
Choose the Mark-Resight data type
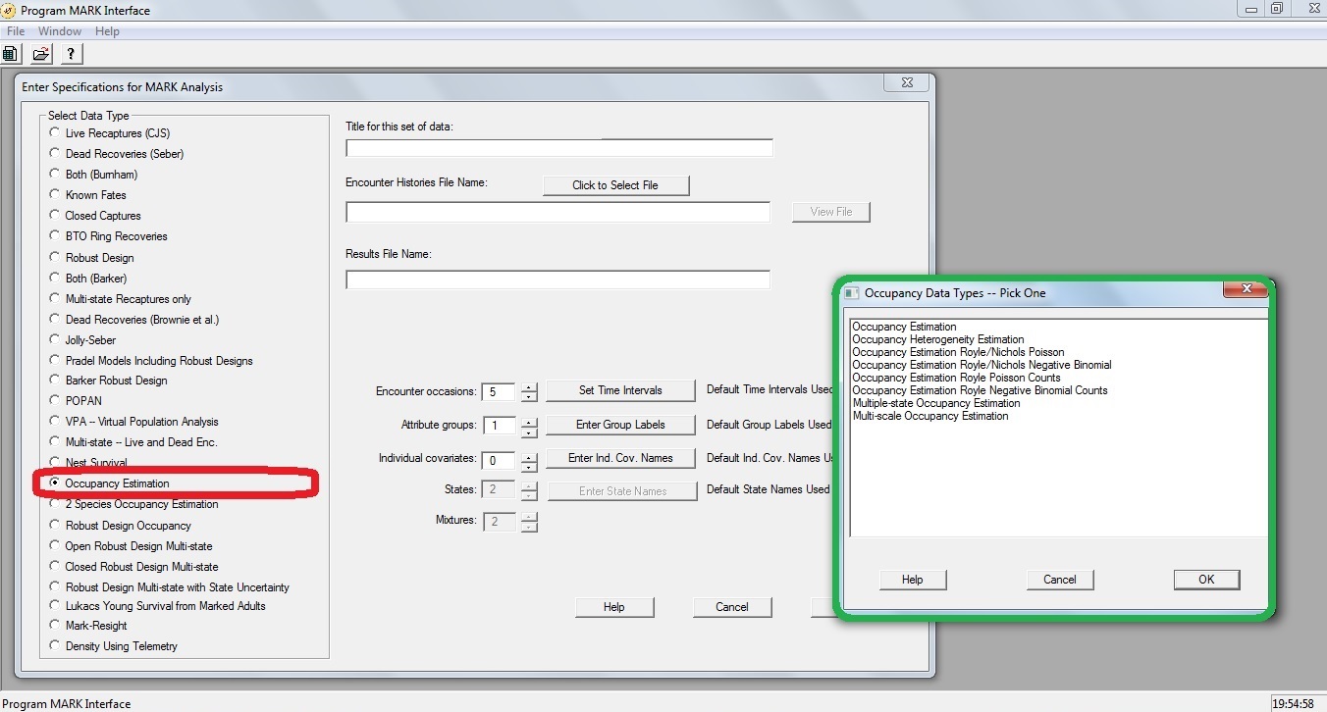click(x=89, y=626)
